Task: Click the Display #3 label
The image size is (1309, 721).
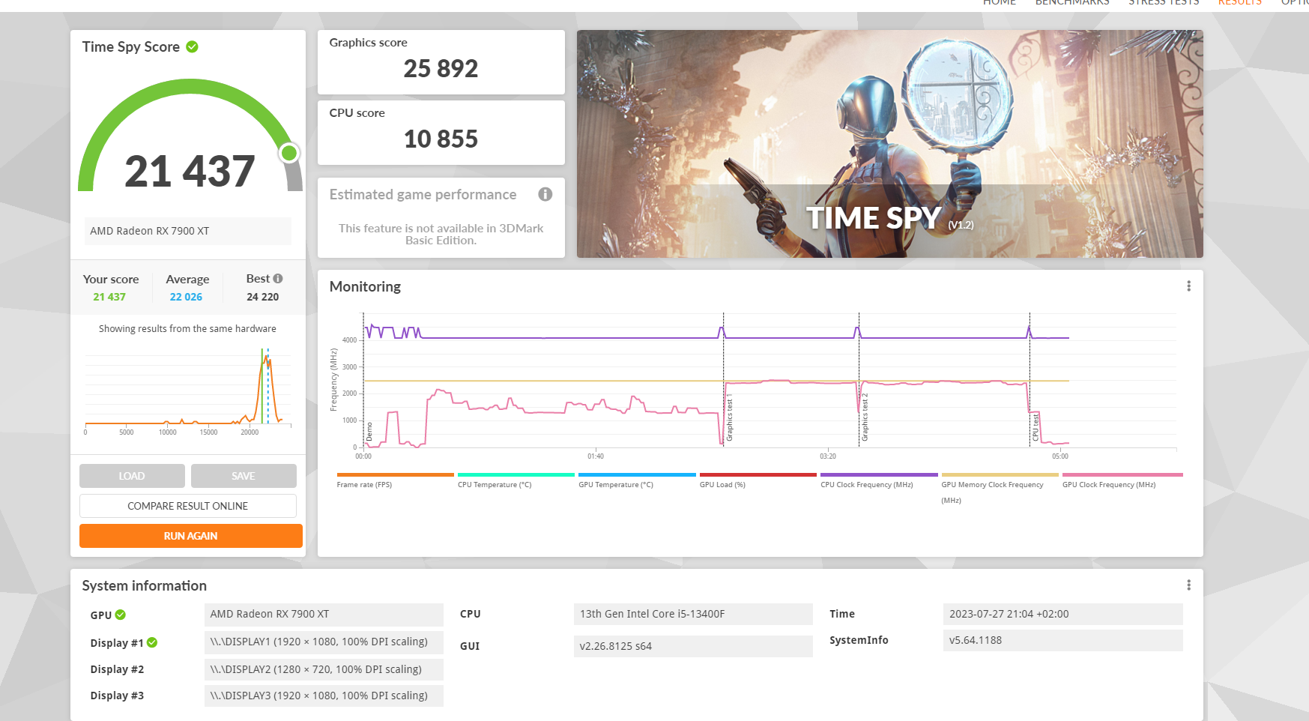Action: tap(117, 696)
